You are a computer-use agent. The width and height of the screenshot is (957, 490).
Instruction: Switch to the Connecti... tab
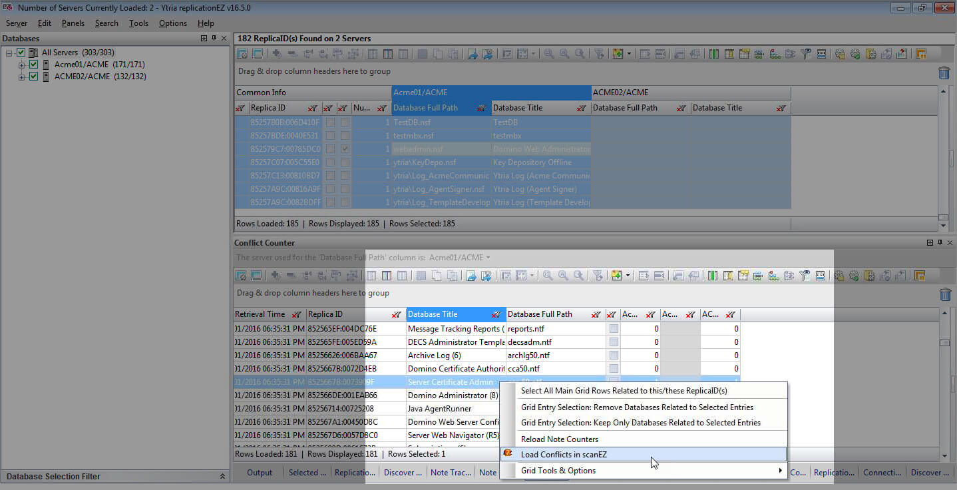pos(882,473)
